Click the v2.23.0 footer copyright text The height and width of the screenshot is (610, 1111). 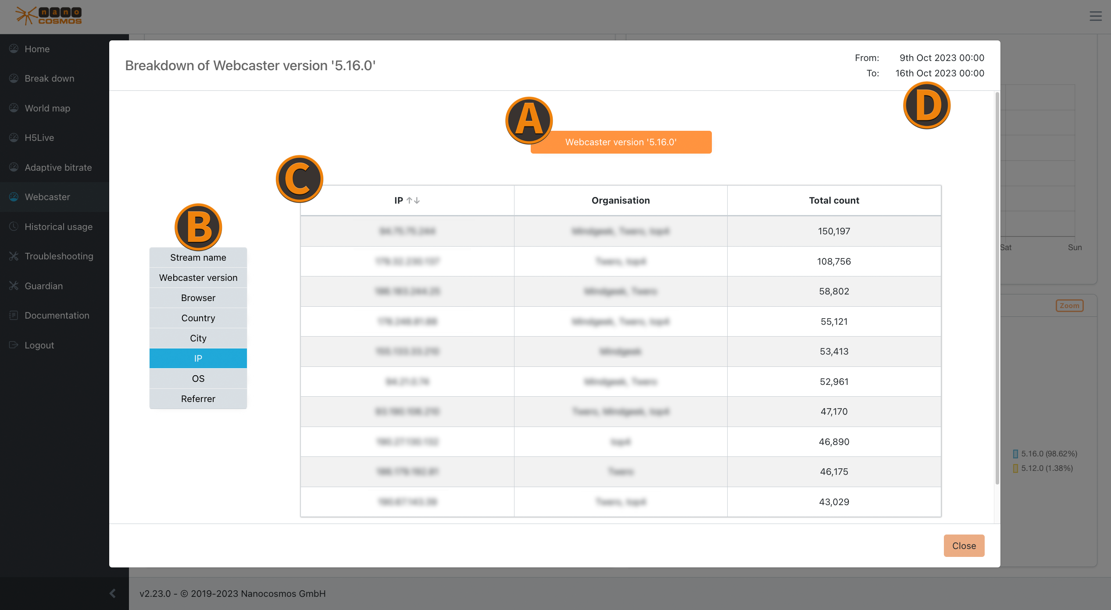232,593
